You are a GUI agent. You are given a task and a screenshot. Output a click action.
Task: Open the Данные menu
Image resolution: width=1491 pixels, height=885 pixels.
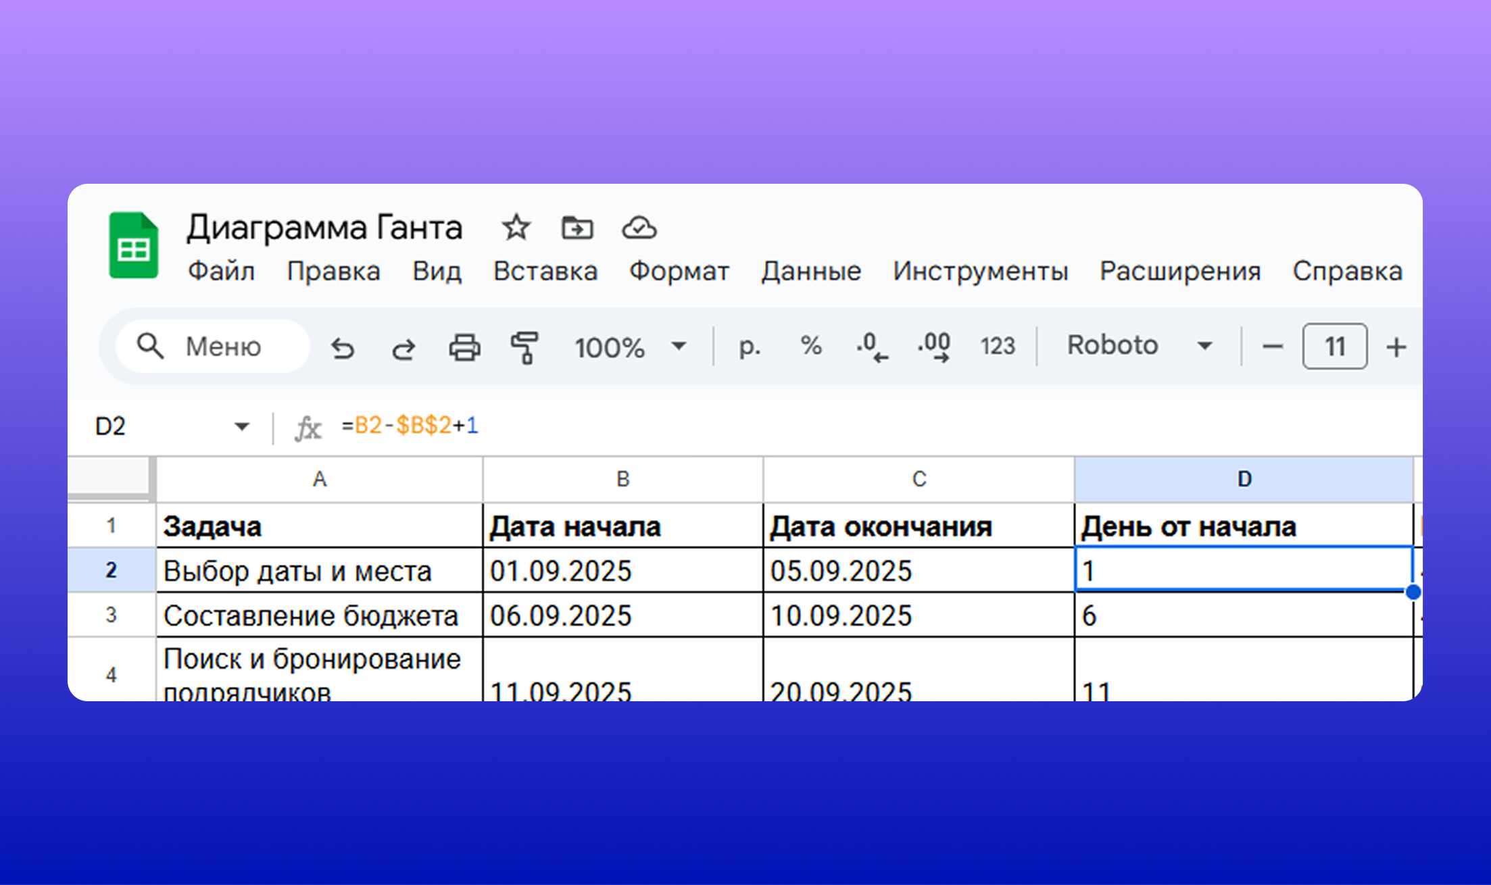pyautogui.click(x=811, y=271)
